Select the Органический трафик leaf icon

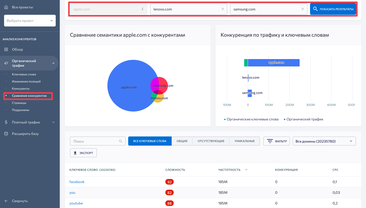pyautogui.click(x=6, y=63)
